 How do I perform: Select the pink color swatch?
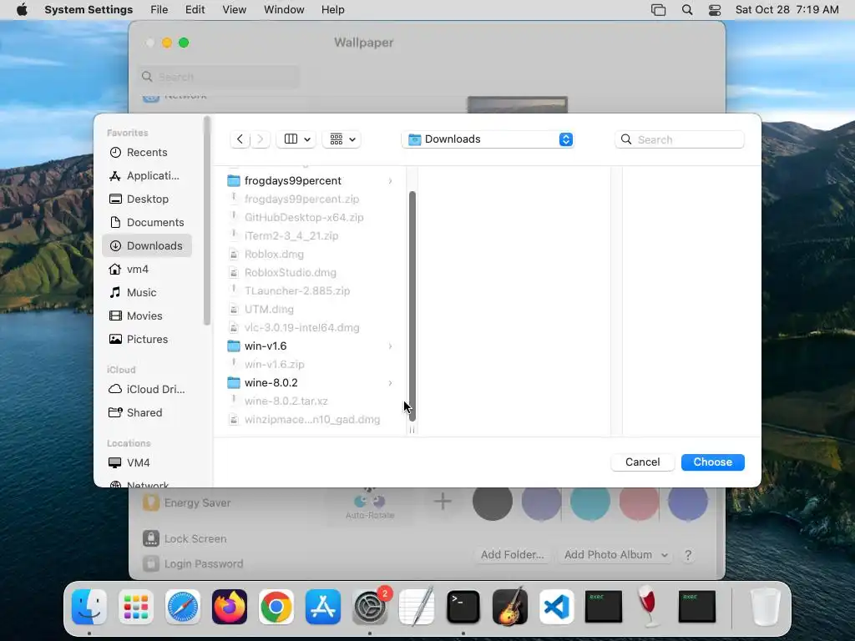tap(639, 502)
